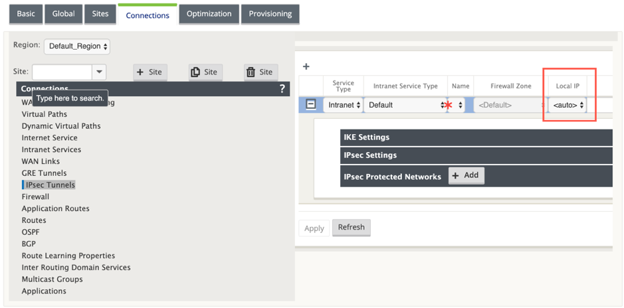Open Internet Service section
The width and height of the screenshot is (624, 308).
pyautogui.click(x=49, y=138)
